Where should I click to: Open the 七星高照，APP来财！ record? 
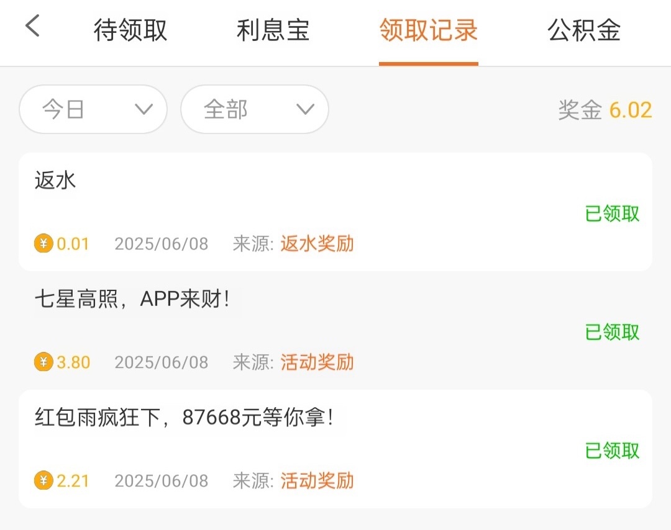click(132, 299)
